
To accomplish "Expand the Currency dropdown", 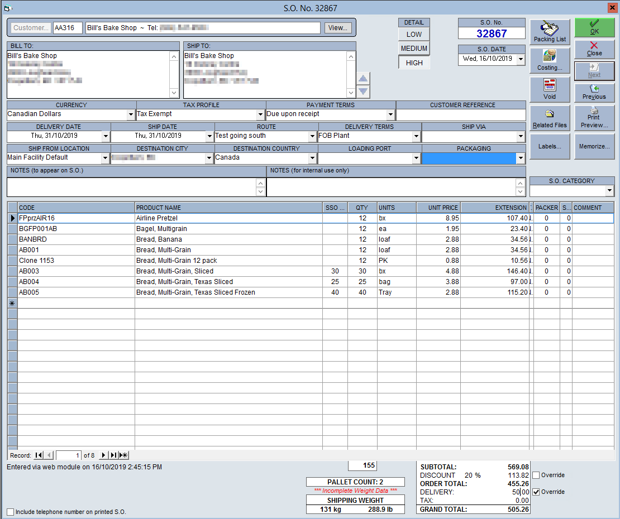I will (131, 114).
